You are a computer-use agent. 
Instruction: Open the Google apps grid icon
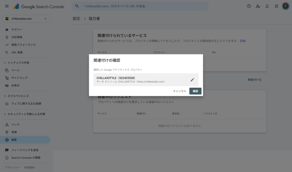pyautogui.click(x=276, y=6)
